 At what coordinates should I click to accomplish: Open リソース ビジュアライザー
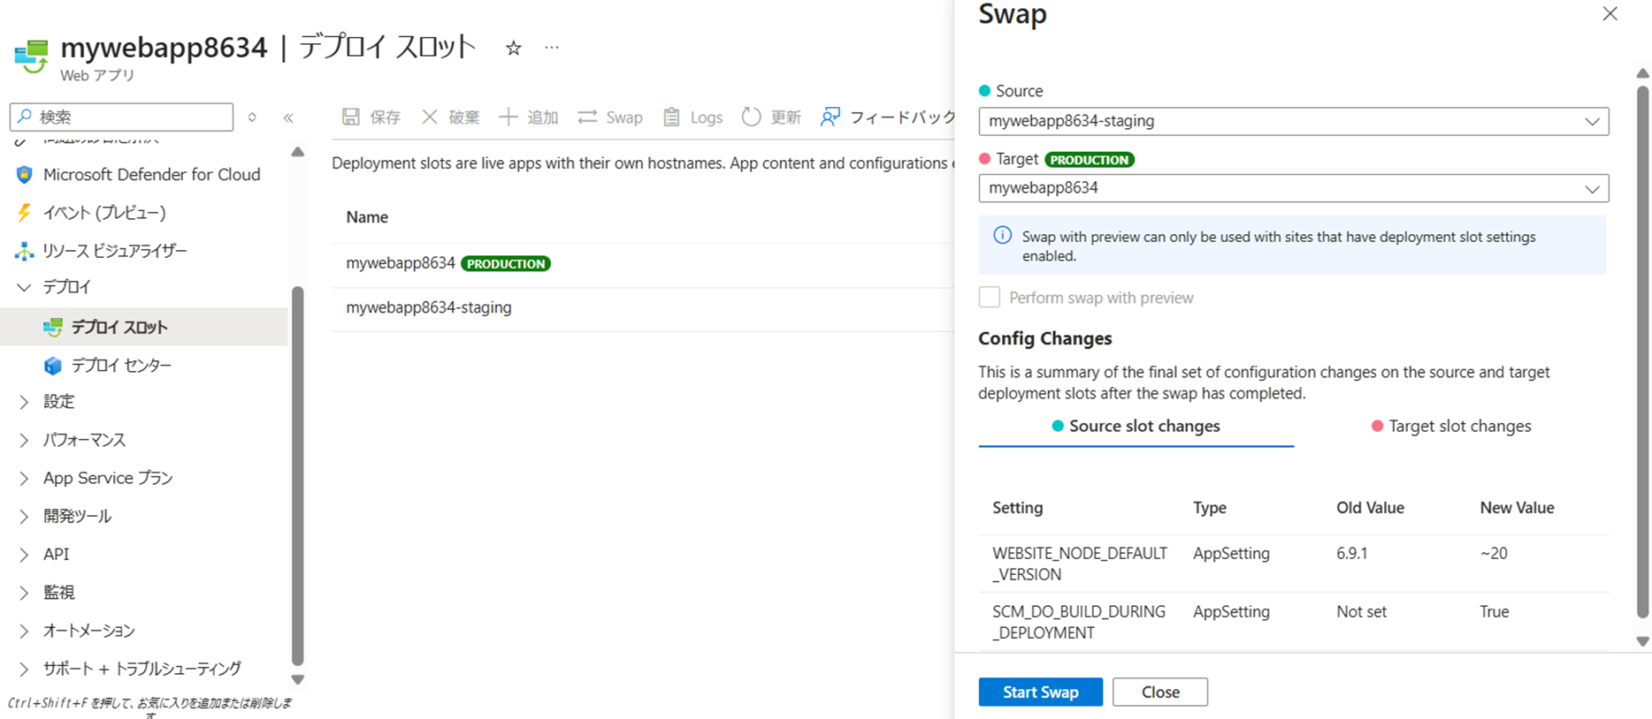tap(115, 251)
